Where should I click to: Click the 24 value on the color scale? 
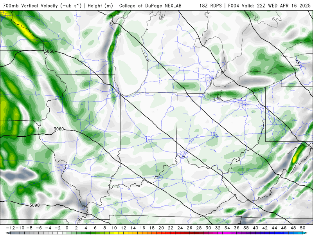[x=180, y=228]
